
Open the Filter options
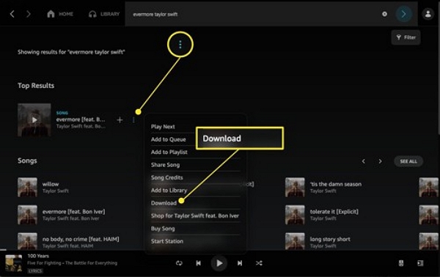[x=406, y=37]
